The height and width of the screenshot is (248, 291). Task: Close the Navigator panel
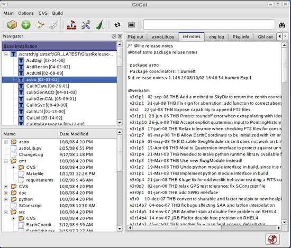tap(120, 36)
